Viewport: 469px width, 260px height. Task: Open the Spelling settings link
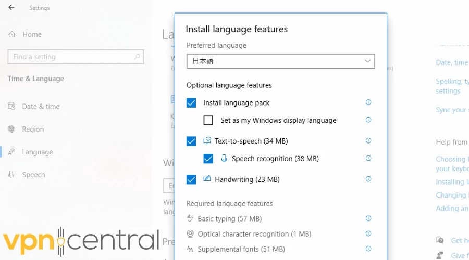[452, 86]
